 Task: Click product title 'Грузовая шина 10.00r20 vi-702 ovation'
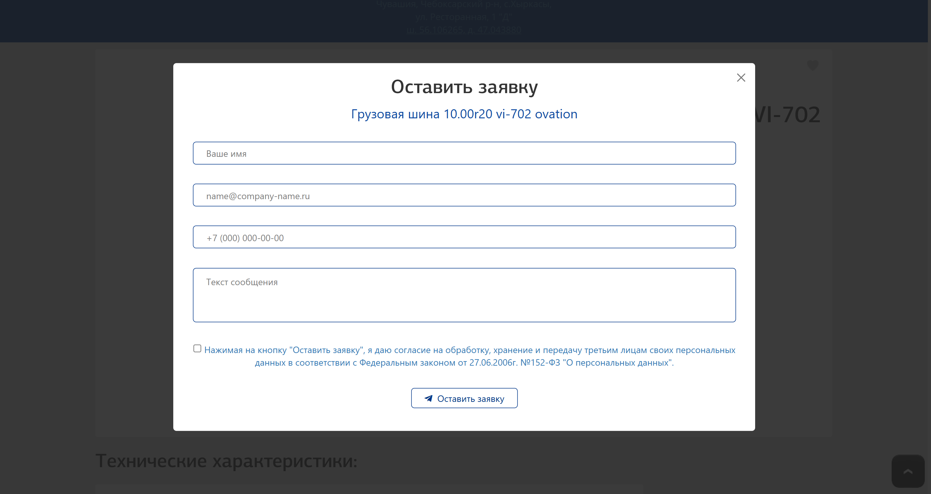coord(464,114)
